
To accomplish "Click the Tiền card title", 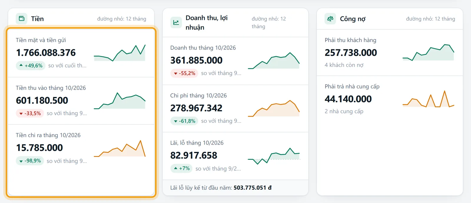I will pos(37,19).
